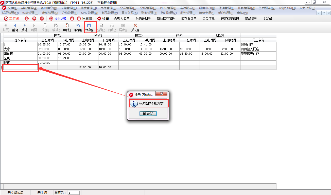
Task: Click the 班次名称 column header
Action: [x=20, y=40]
